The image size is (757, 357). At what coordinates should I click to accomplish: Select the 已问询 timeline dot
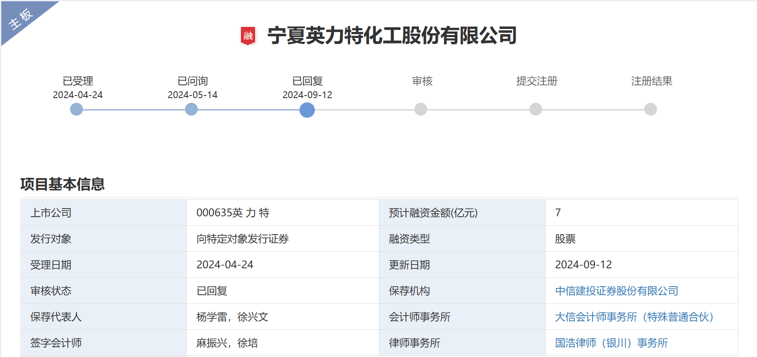click(191, 109)
